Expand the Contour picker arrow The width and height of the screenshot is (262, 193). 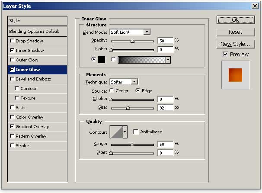click(125, 132)
